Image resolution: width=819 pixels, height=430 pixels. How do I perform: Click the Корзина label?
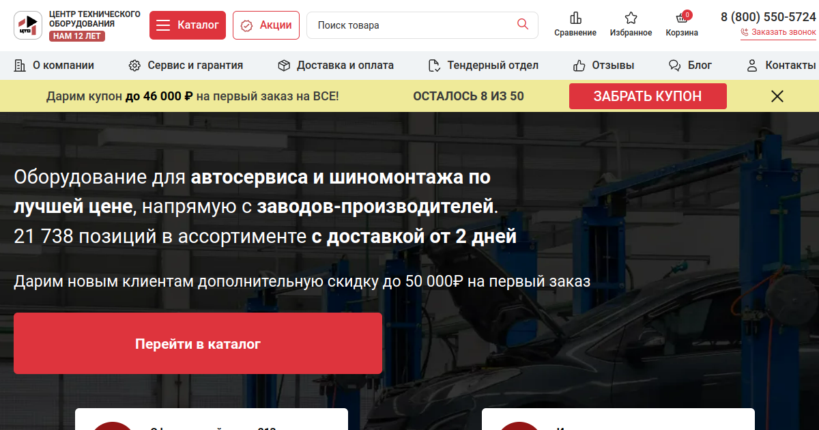click(682, 33)
